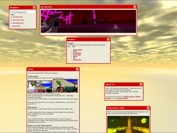The image size is (177, 133).
Task: Close the My Interests!! window
Action: (x=135, y=7)
